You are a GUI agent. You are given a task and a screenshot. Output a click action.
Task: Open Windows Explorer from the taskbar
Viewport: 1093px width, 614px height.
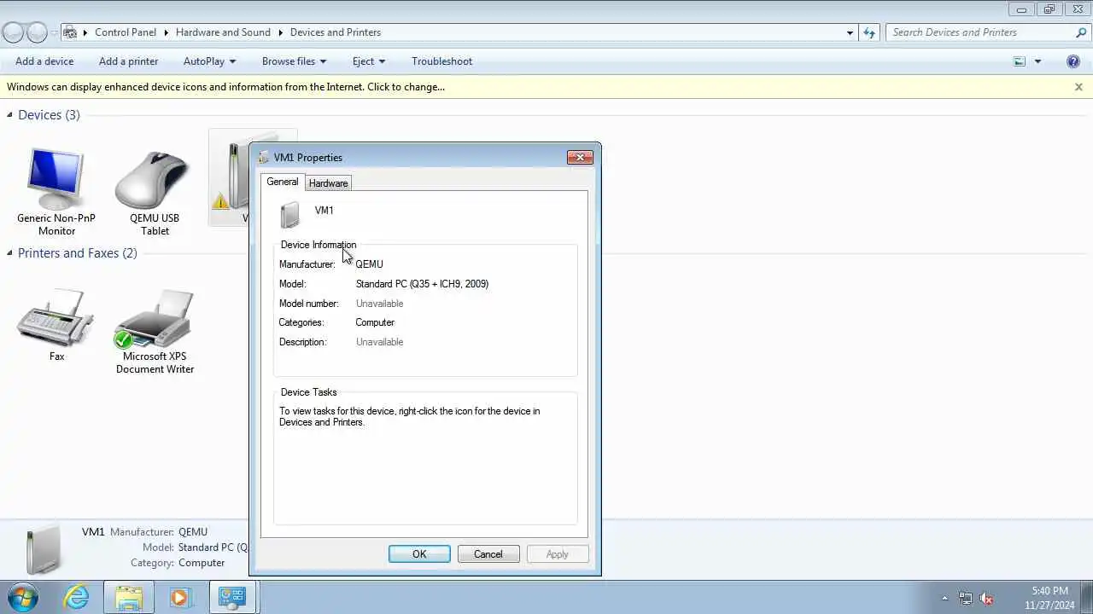tap(129, 597)
